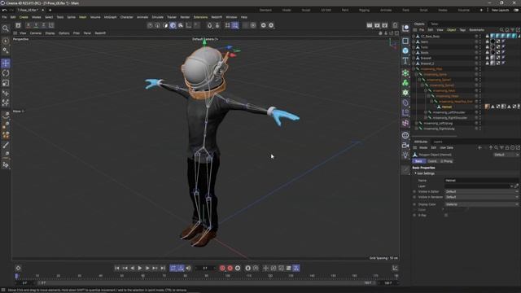This screenshot has height=293, width=521.
Task: Select the Helmet object in tree
Action: pyautogui.click(x=447, y=107)
